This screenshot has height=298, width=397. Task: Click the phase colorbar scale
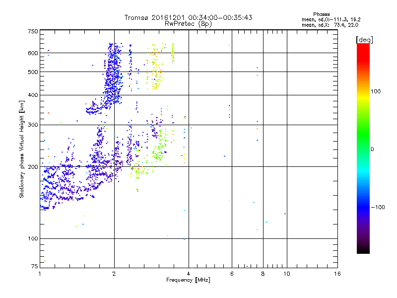click(x=363, y=149)
